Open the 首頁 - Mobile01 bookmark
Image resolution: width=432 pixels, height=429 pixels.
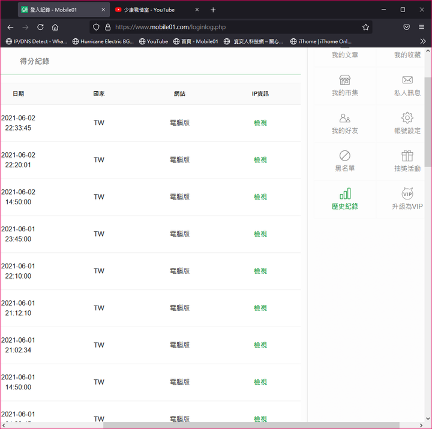pyautogui.click(x=196, y=41)
